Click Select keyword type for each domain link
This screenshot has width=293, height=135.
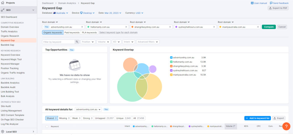(x=119, y=33)
